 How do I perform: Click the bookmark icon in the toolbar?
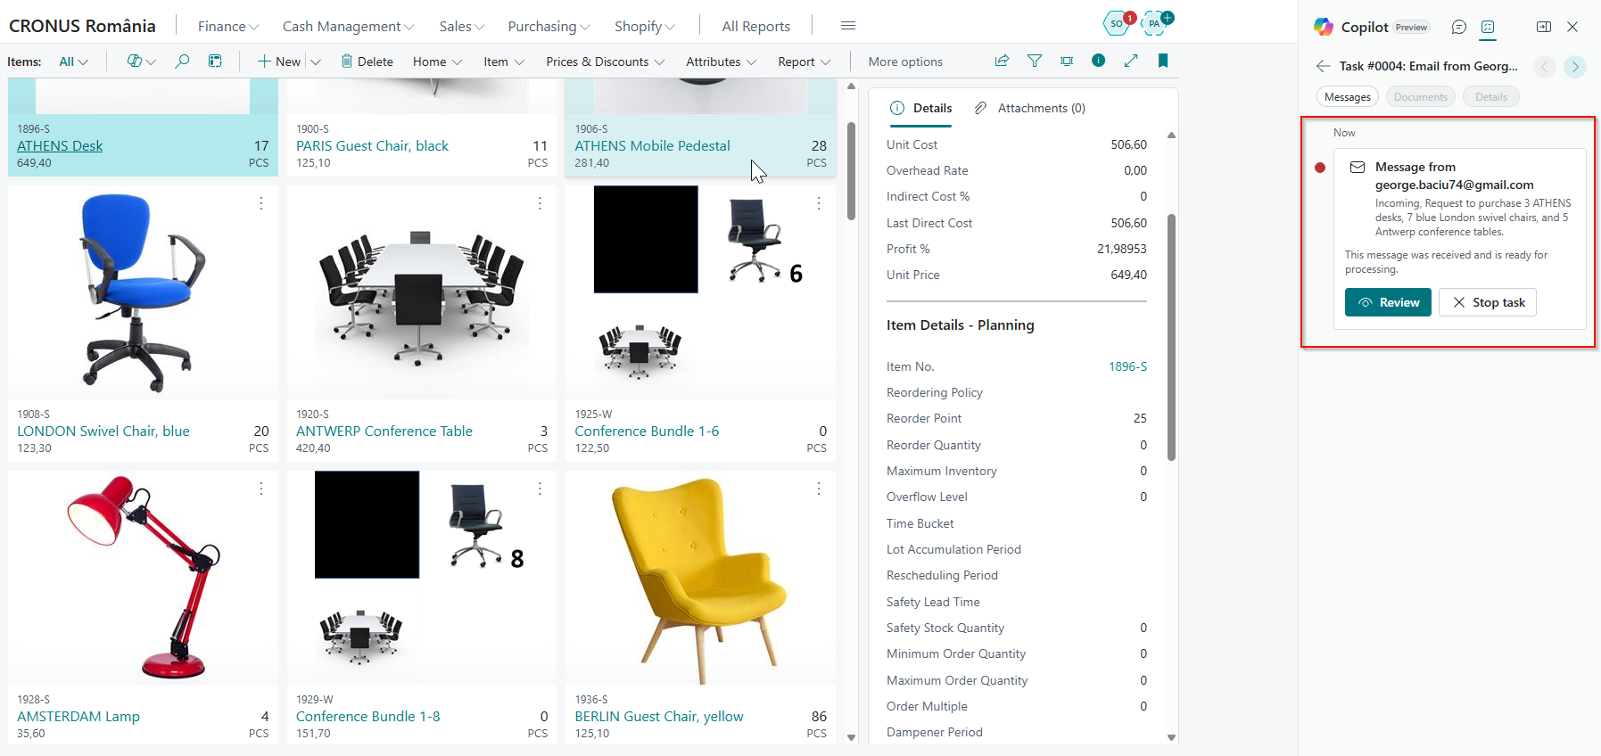(1163, 61)
